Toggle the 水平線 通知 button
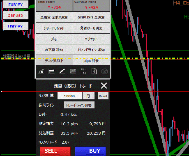 tap(54, 50)
